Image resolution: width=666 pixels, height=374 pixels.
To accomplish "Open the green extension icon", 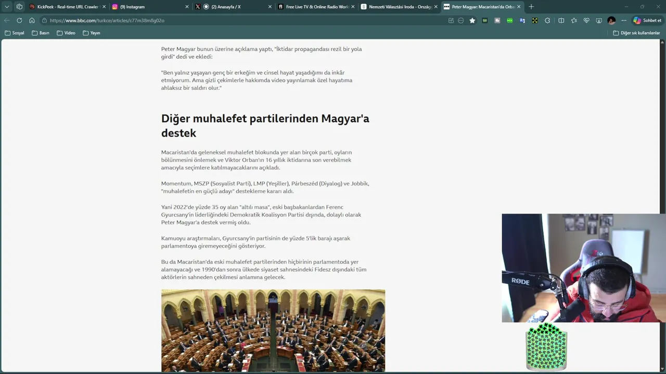I will pos(510,20).
